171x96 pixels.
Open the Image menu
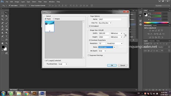tap(17, 2)
